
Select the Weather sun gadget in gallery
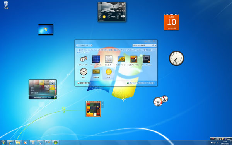(x=109, y=73)
